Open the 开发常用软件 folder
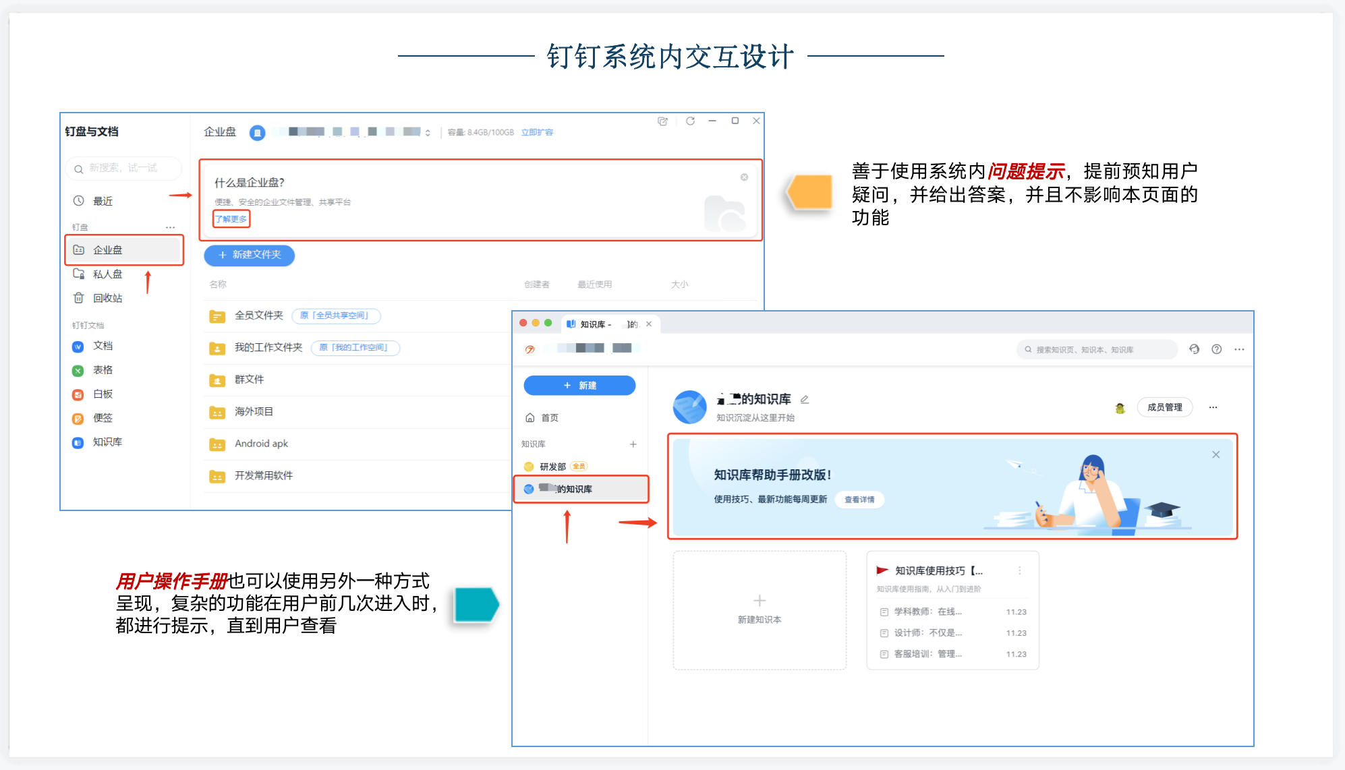Image resolution: width=1345 pixels, height=770 pixels. (263, 475)
